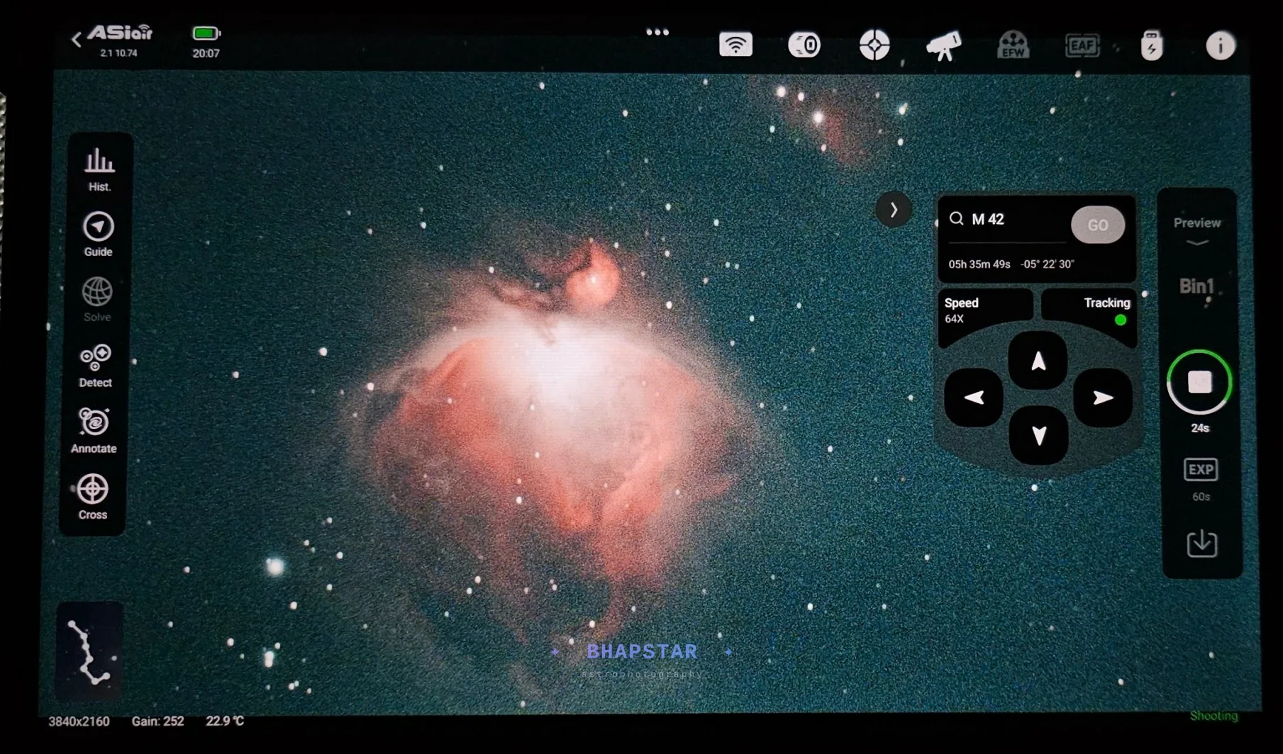
Task: Open the guiding graph thumbnail
Action: (90, 651)
